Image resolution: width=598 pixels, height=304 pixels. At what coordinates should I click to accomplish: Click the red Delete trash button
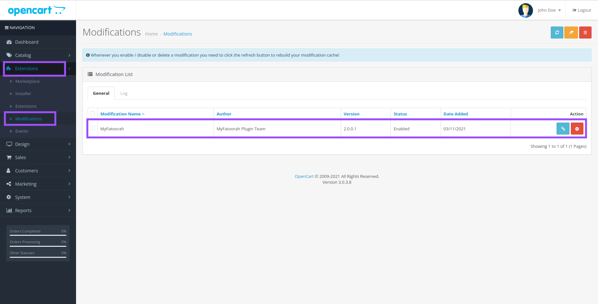point(585,32)
